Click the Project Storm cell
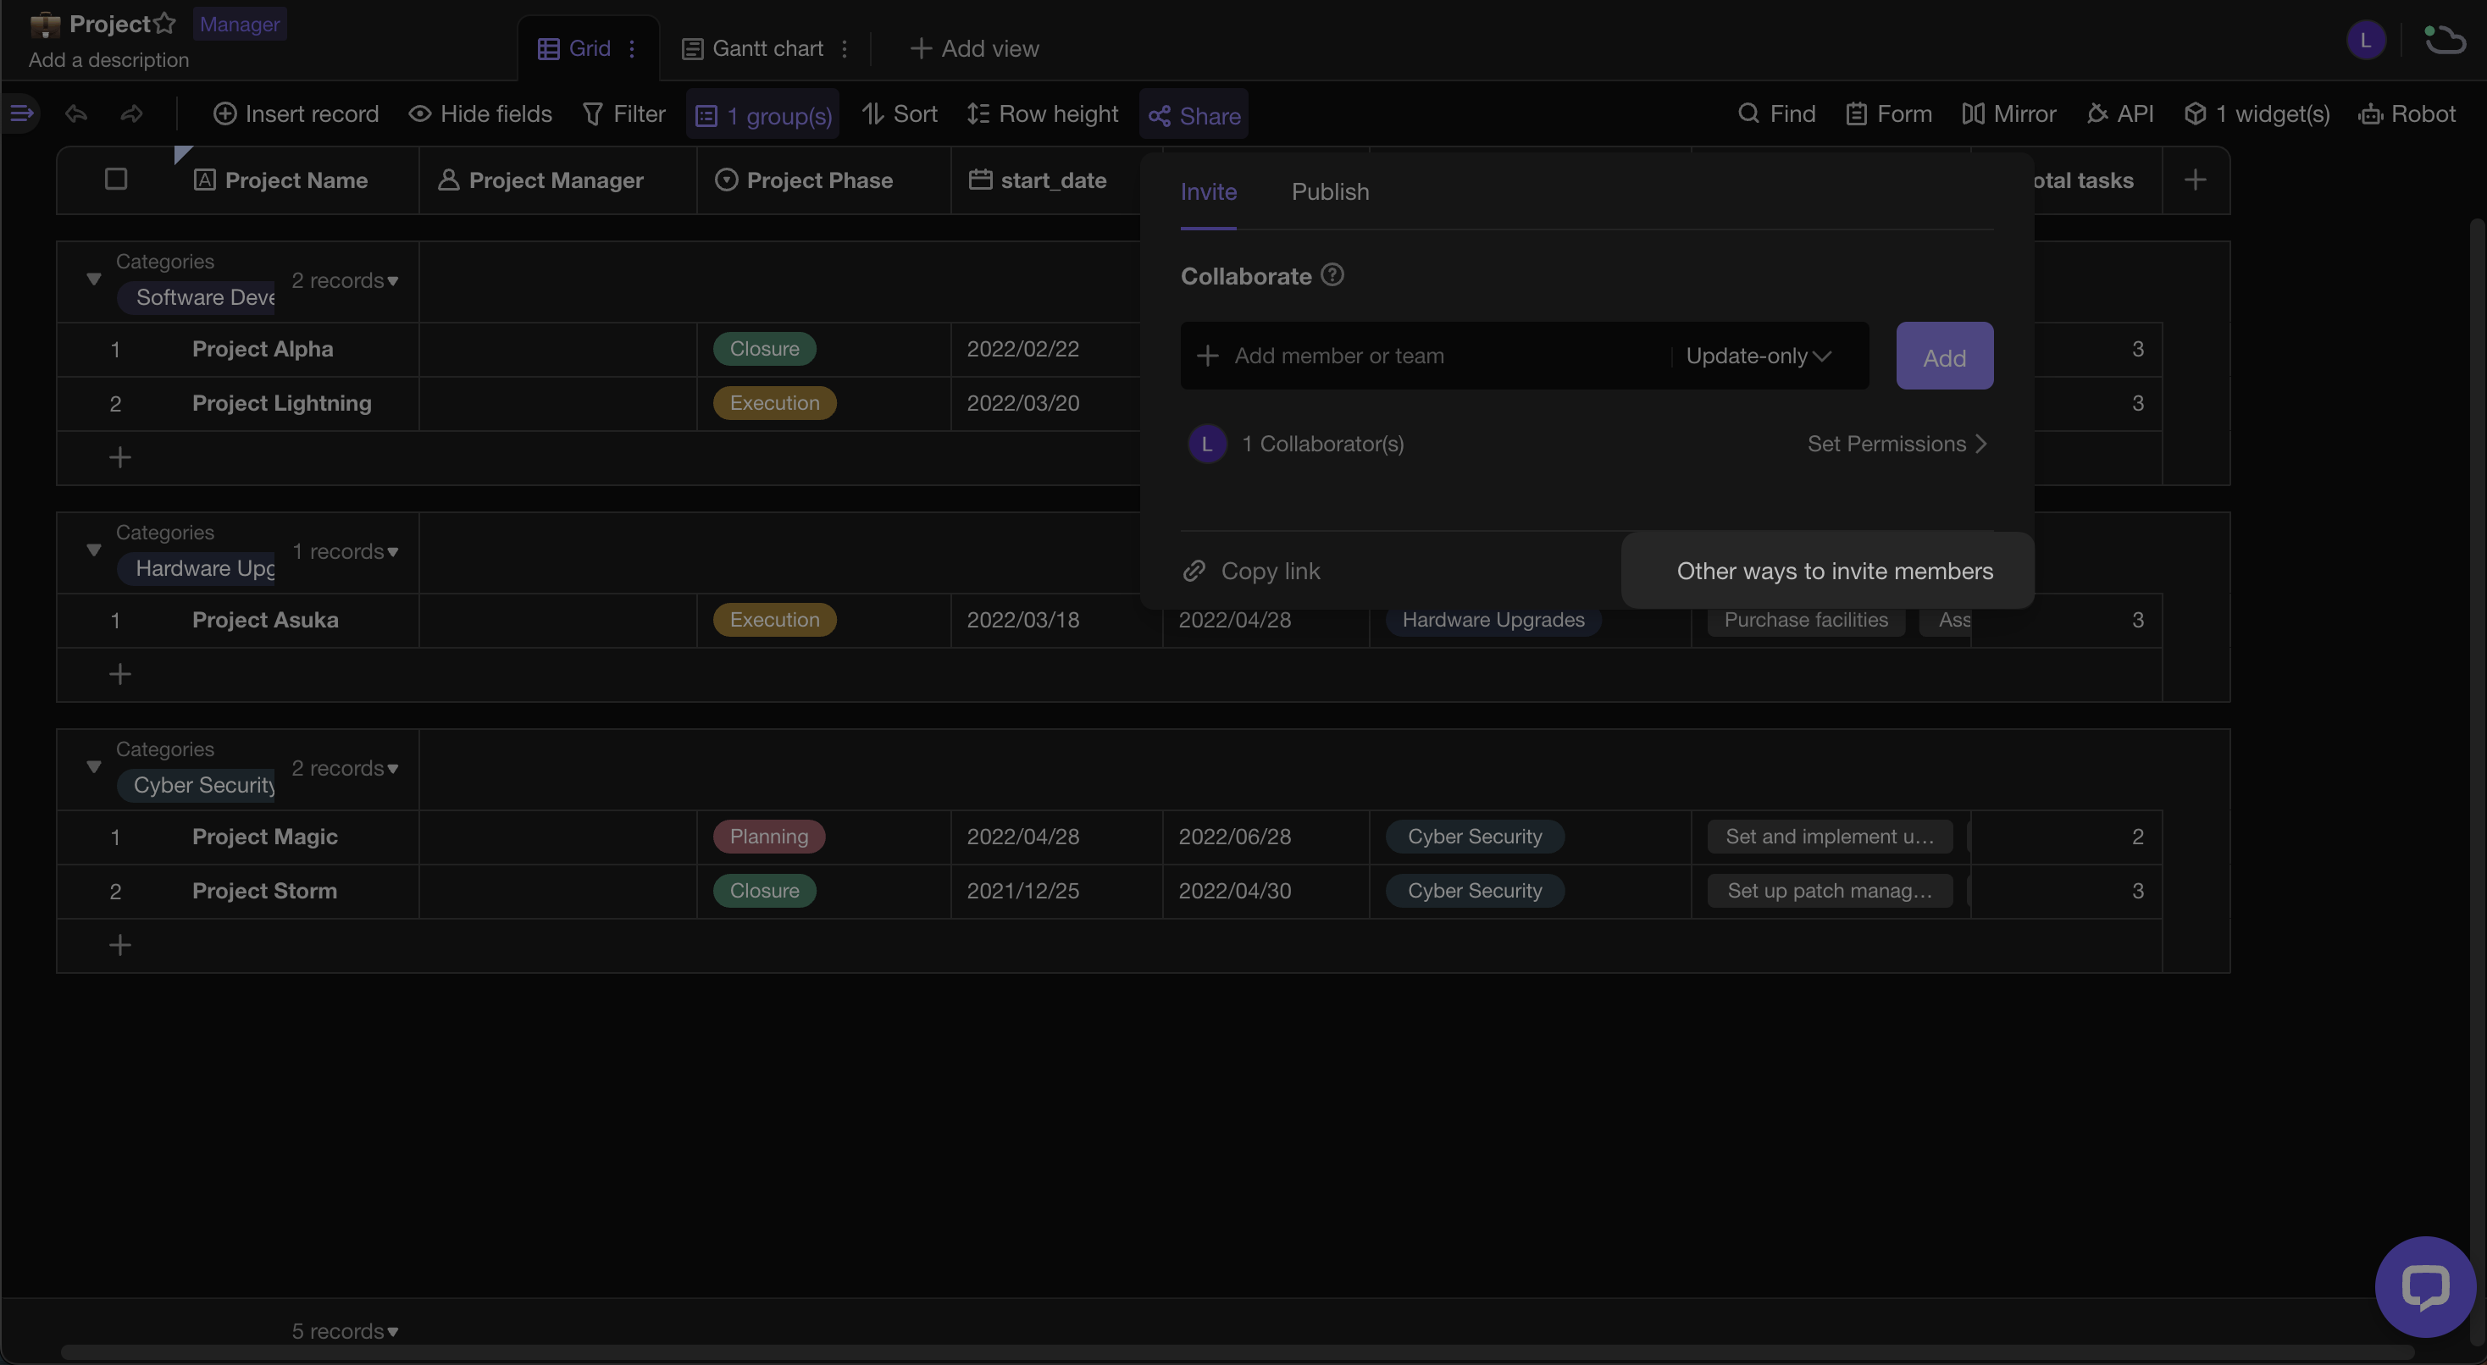The image size is (2487, 1365). (281, 891)
